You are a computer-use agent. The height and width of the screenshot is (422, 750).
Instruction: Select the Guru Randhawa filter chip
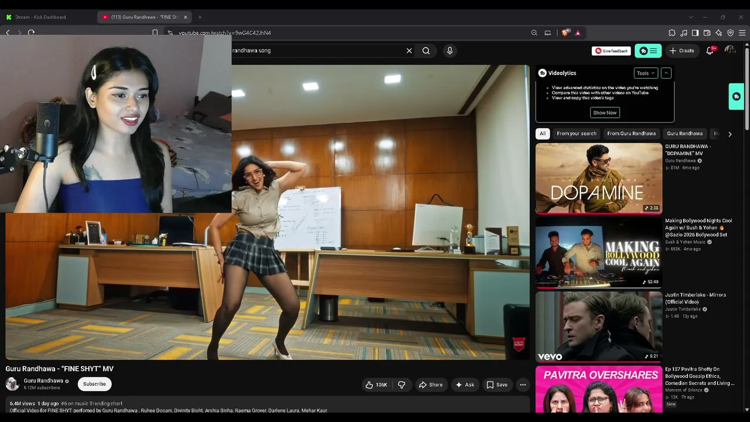684,134
